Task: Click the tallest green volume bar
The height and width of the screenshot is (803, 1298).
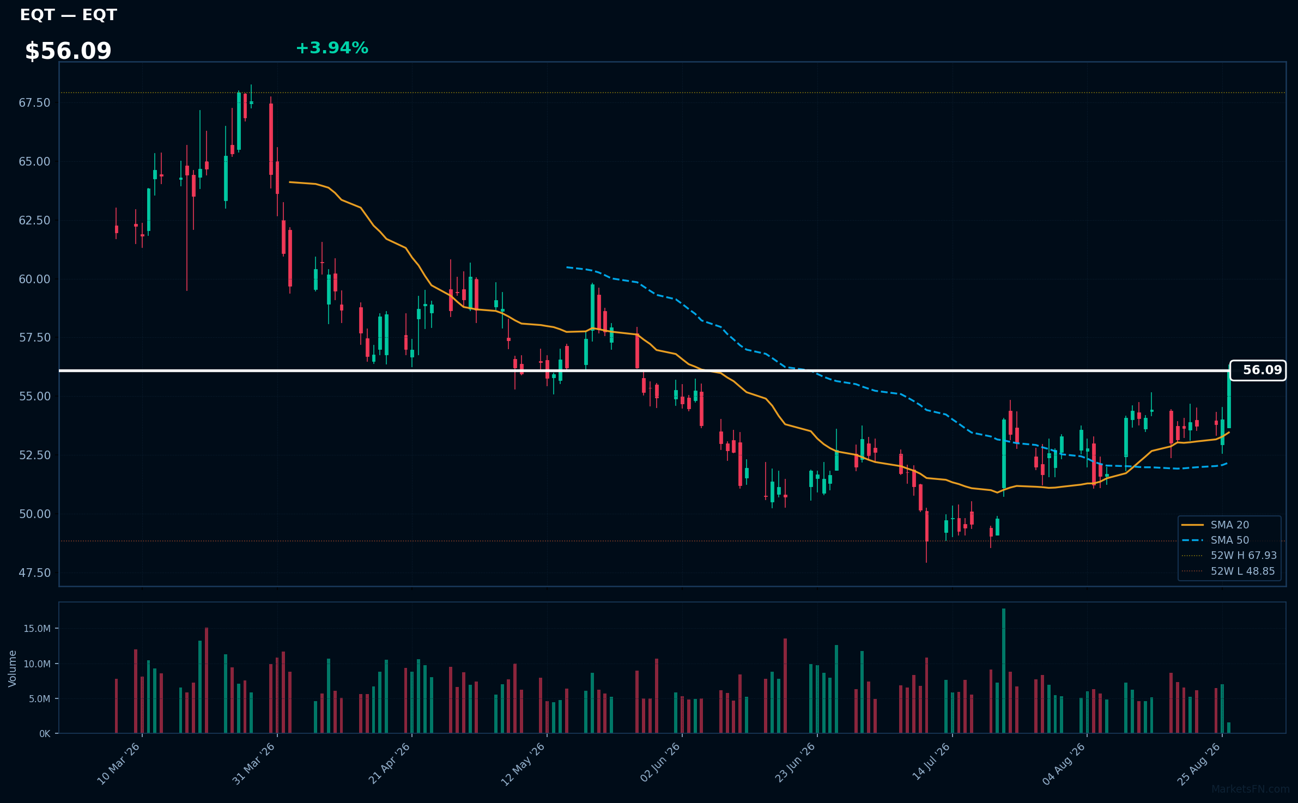Action: coord(1004,671)
